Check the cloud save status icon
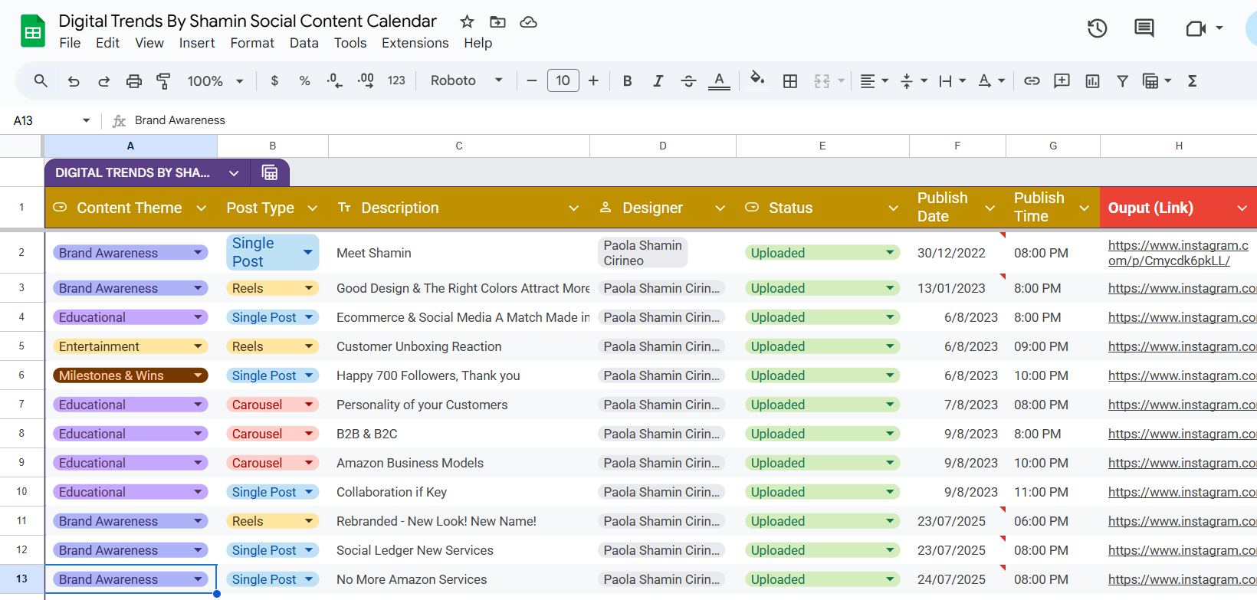The width and height of the screenshot is (1257, 600). (528, 21)
